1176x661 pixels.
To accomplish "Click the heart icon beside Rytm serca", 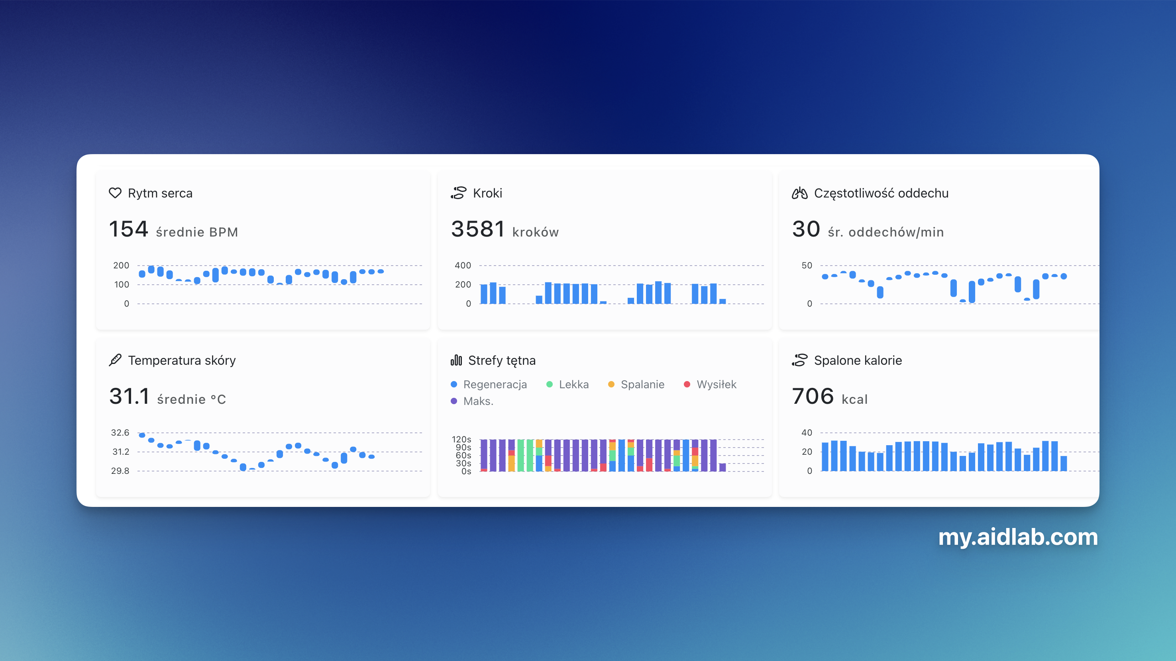I will 115,193.
